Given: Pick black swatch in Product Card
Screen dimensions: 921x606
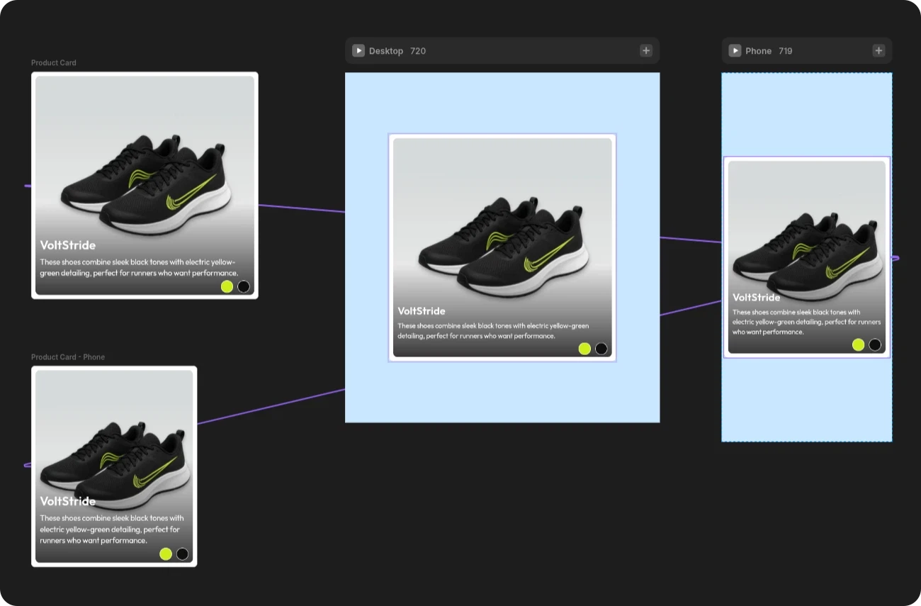Looking at the screenshot, I should click(244, 286).
